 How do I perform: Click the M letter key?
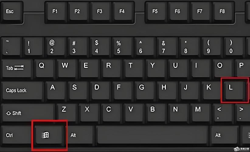point(201,113)
